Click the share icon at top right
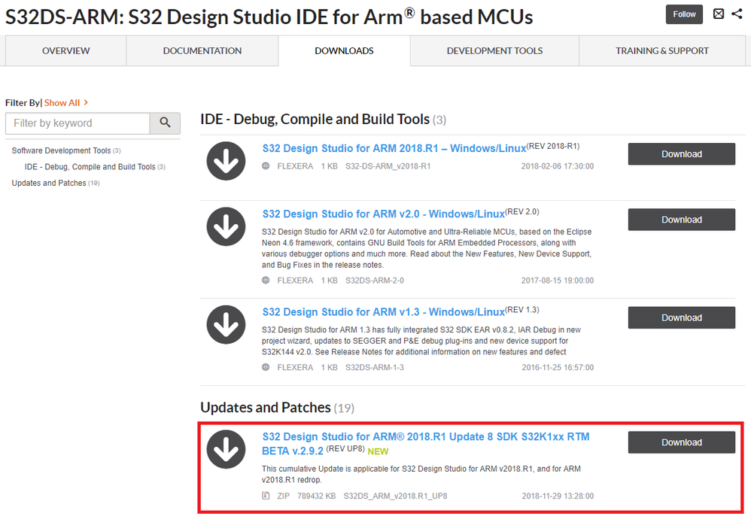 coord(737,14)
